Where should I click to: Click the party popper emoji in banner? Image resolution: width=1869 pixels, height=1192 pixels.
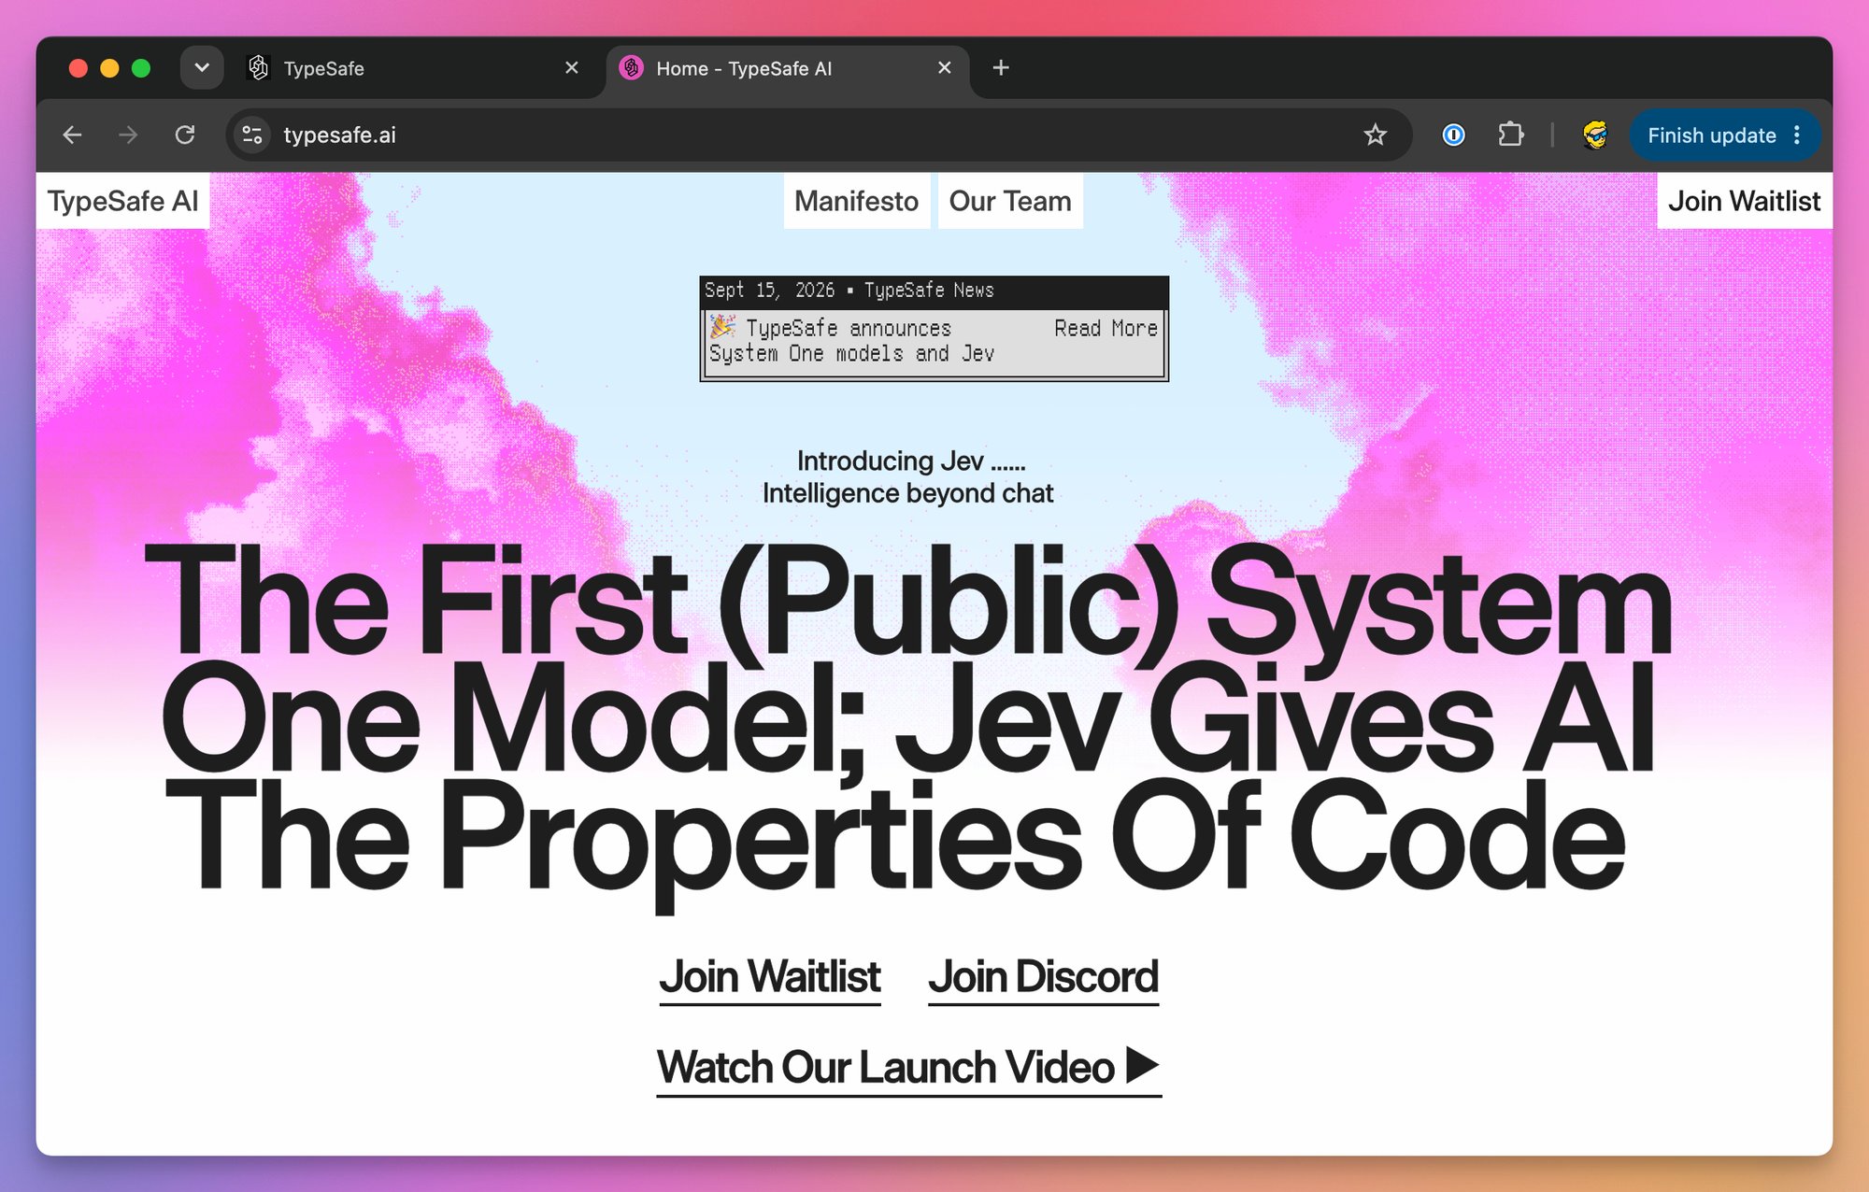[722, 328]
